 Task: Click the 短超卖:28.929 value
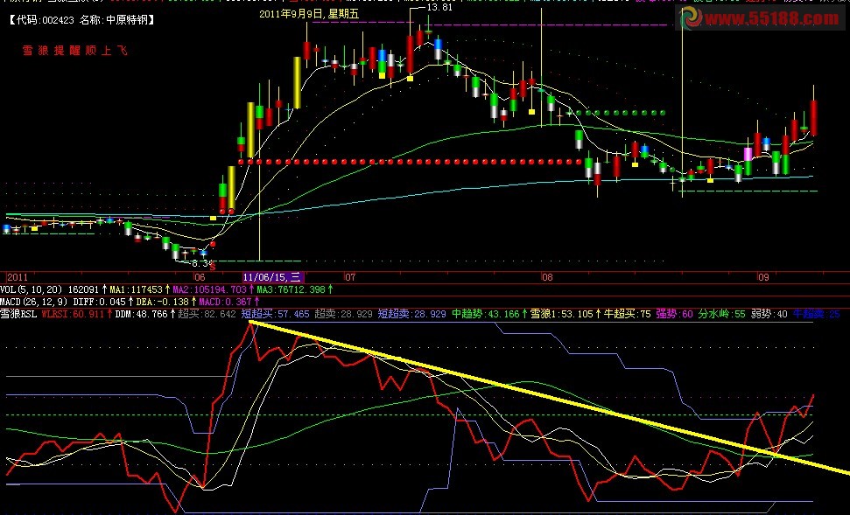point(411,314)
